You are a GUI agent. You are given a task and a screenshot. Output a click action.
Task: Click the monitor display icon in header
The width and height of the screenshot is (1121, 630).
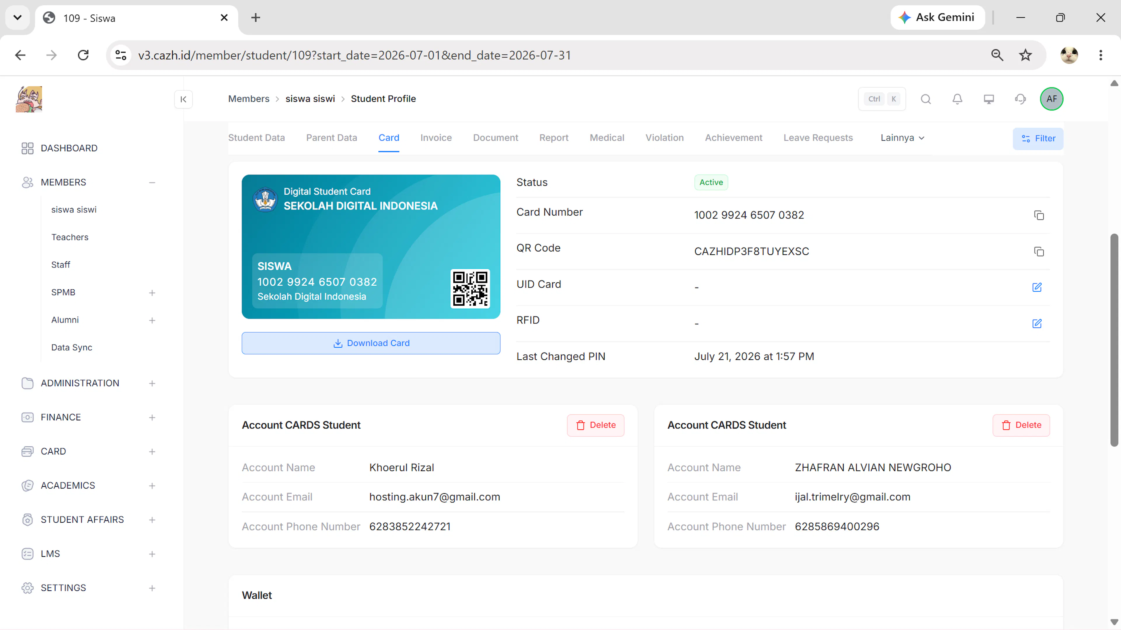click(989, 99)
